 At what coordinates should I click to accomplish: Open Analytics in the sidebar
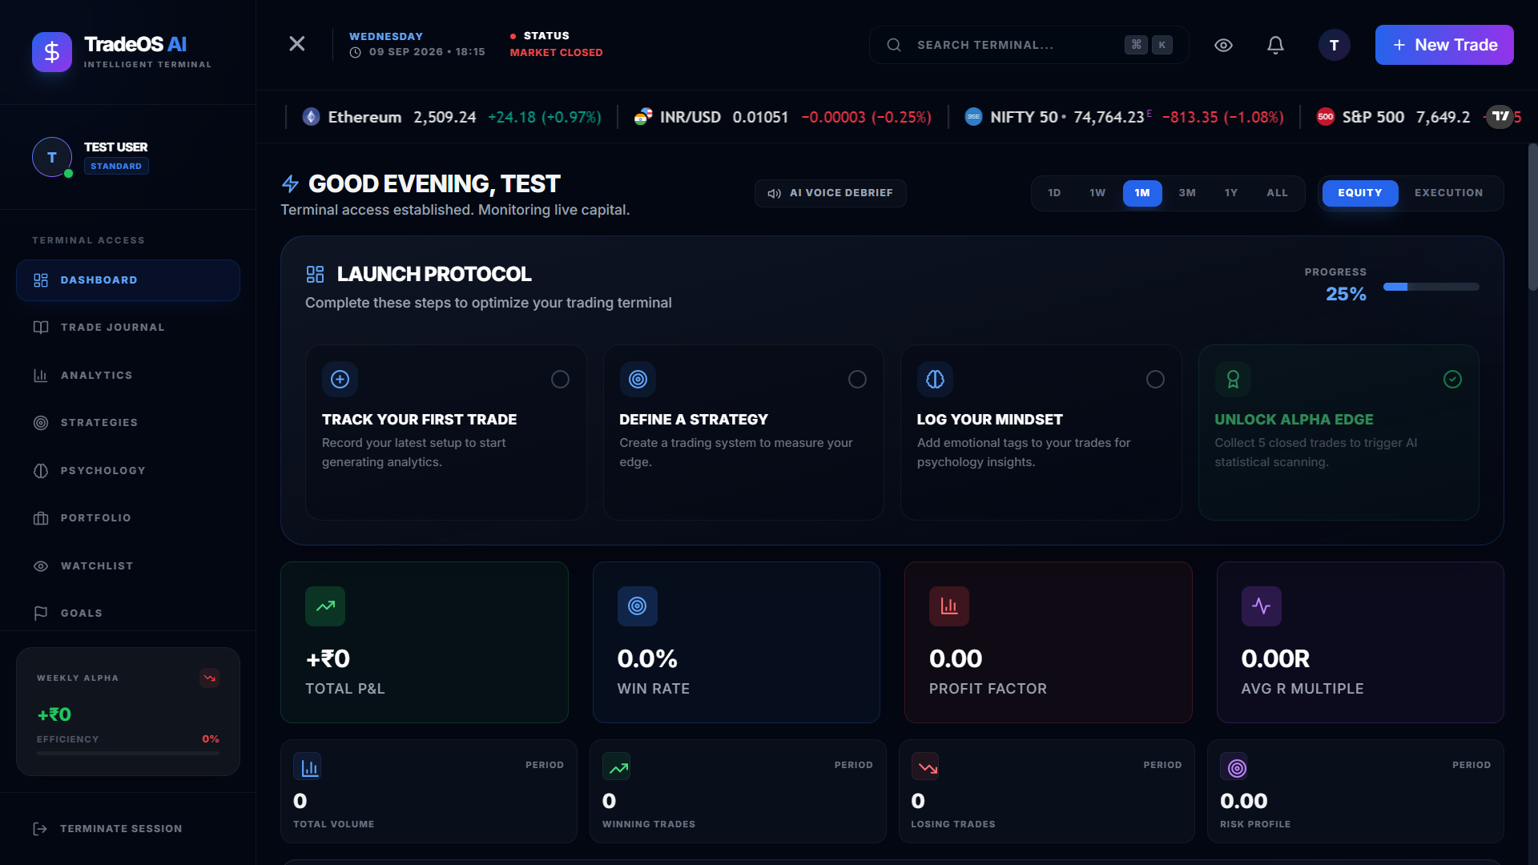128,376
